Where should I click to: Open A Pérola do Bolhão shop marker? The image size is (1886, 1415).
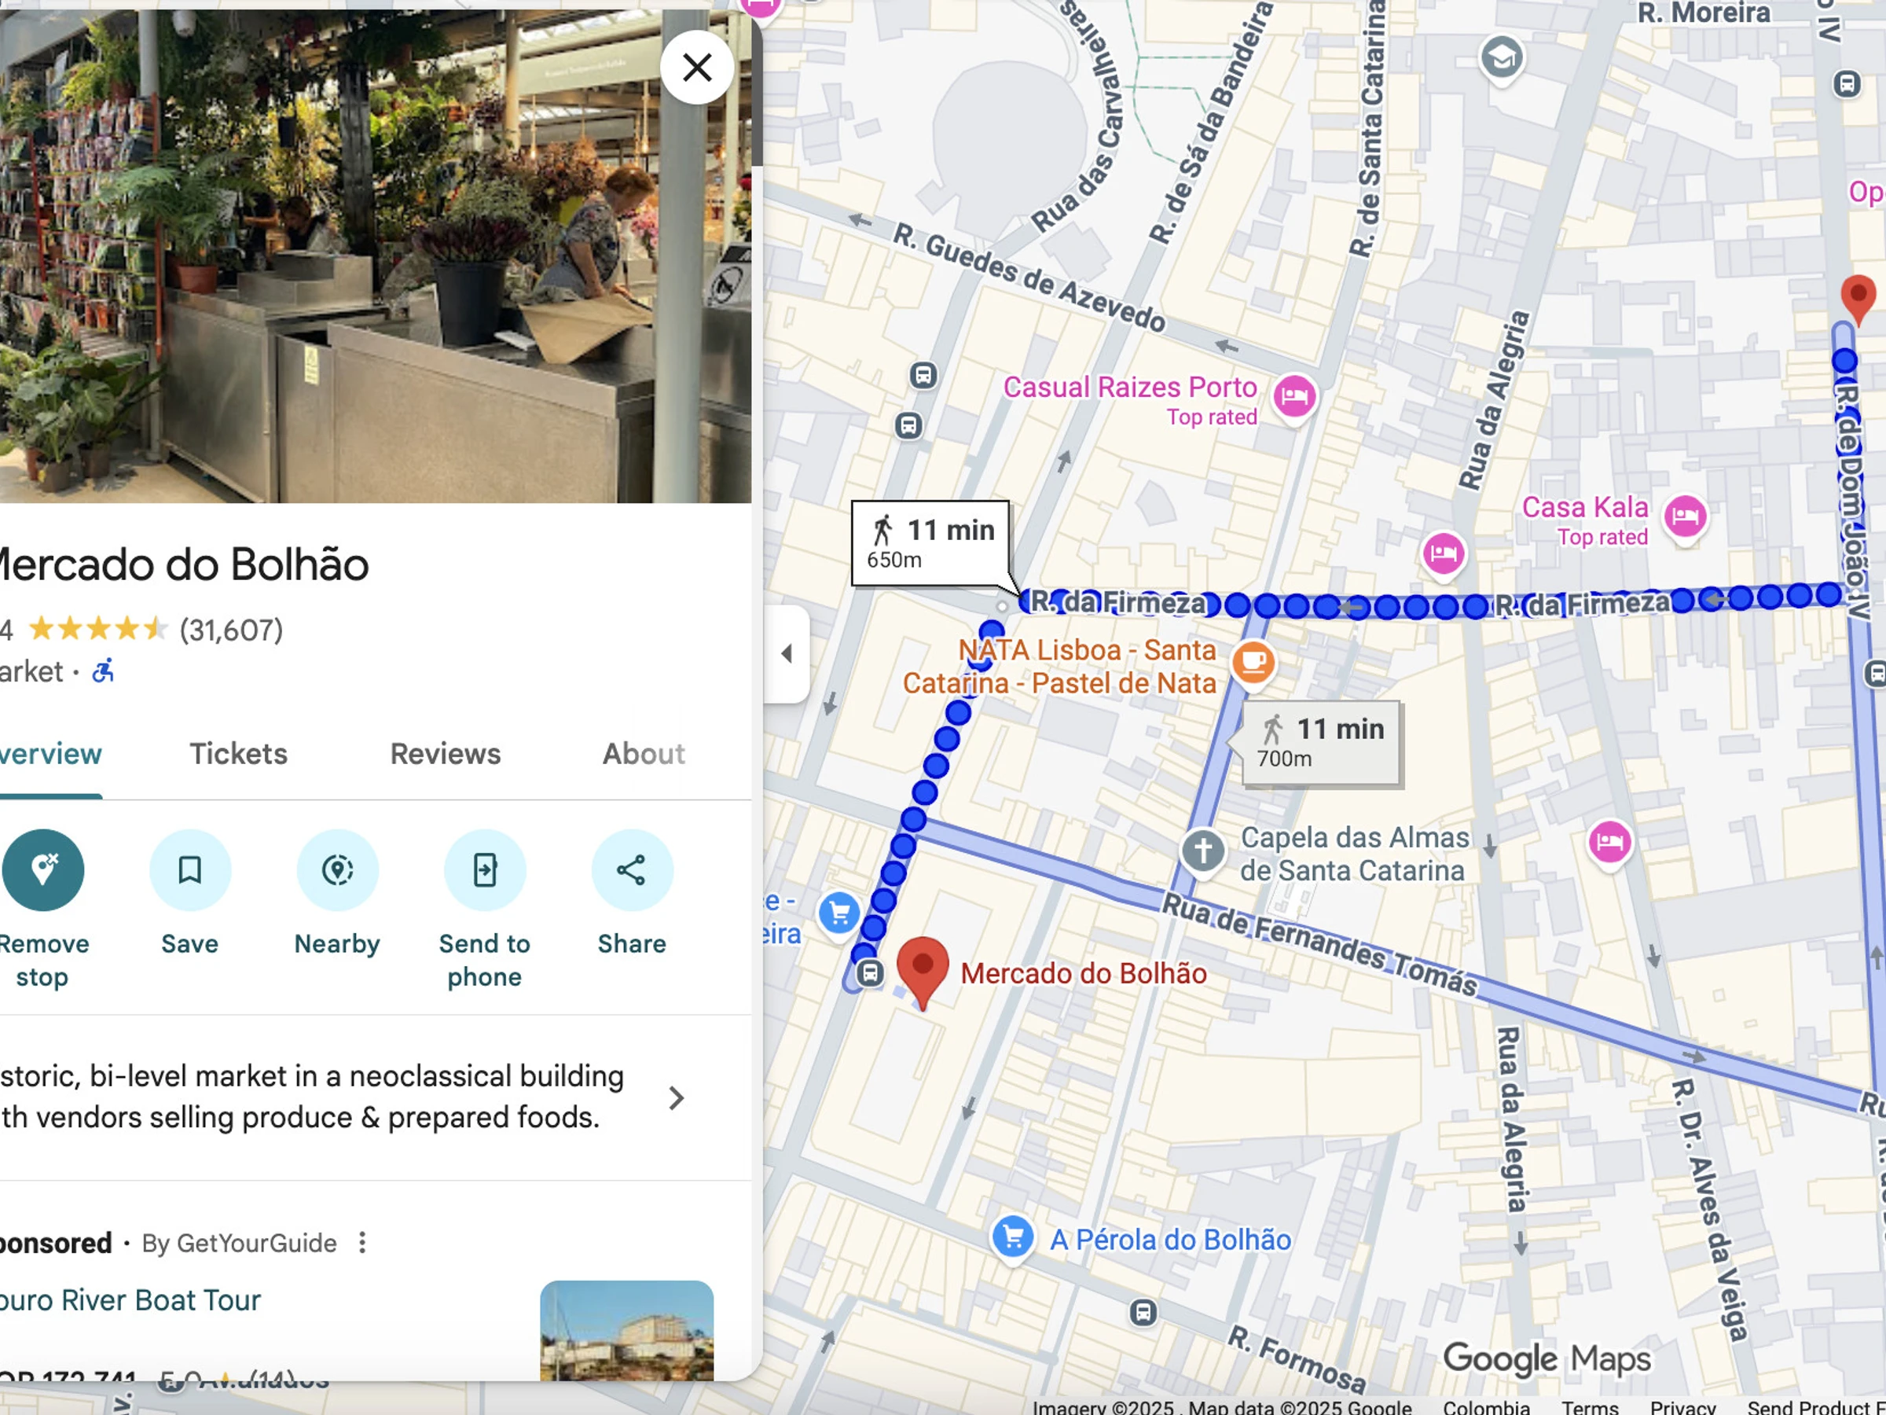pos(1013,1237)
